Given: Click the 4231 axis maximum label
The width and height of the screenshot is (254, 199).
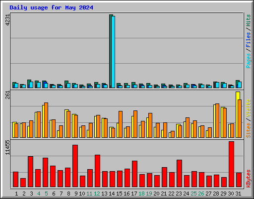Looking at the screenshot, I should point(7,20).
